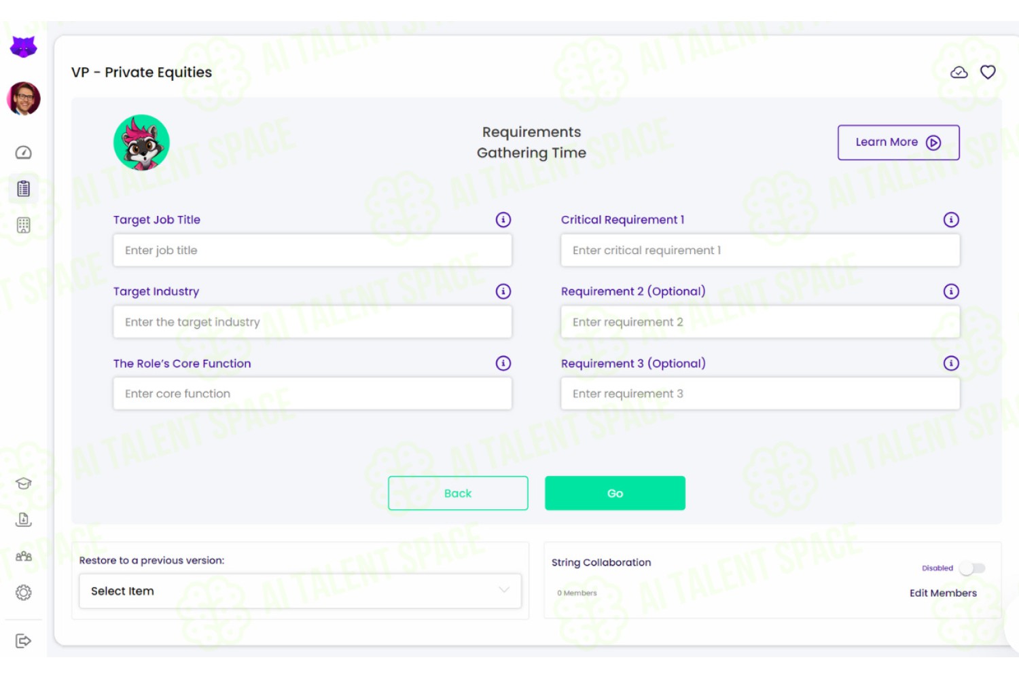Screen dimensions: 1019x679
Task: Open the team members icon in sidebar
Action: click(23, 556)
